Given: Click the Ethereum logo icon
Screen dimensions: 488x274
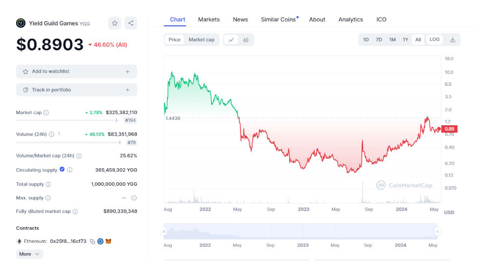Looking at the screenshot, I should click(x=19, y=241).
